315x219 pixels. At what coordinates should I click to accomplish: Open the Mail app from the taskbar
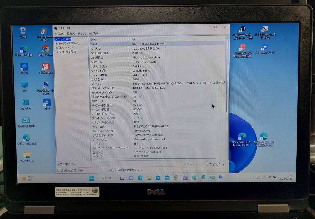166,178
